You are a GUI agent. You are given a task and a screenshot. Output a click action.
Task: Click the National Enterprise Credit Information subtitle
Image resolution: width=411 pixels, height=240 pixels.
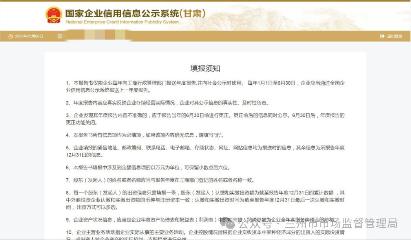[x=122, y=22]
